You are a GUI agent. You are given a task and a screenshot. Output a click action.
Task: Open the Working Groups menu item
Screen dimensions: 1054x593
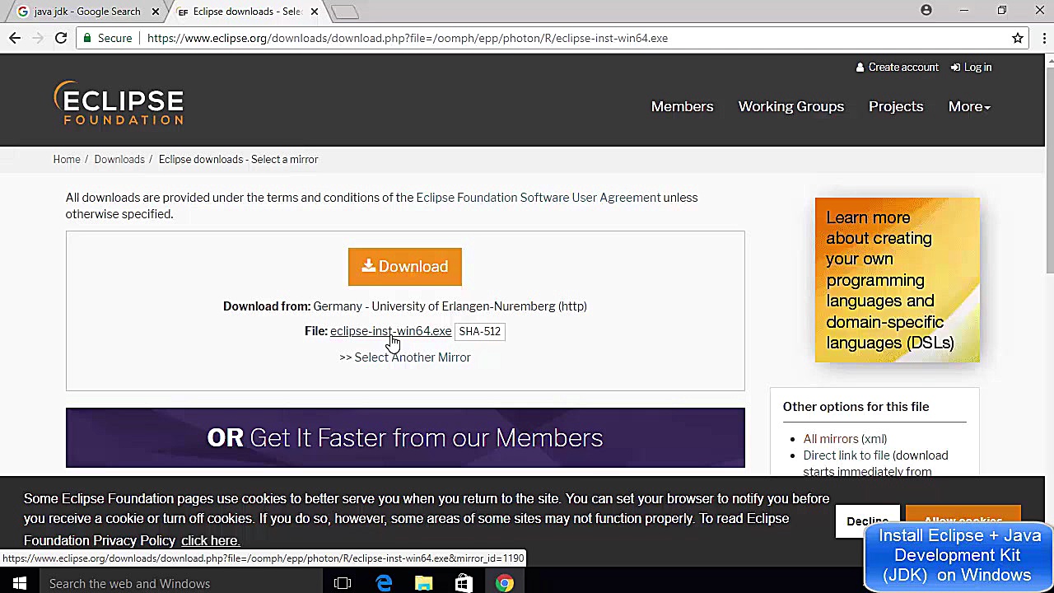tap(790, 106)
